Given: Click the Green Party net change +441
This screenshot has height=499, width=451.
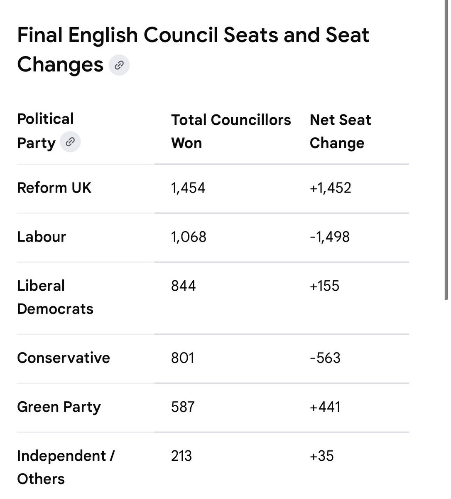Looking at the screenshot, I should [325, 407].
